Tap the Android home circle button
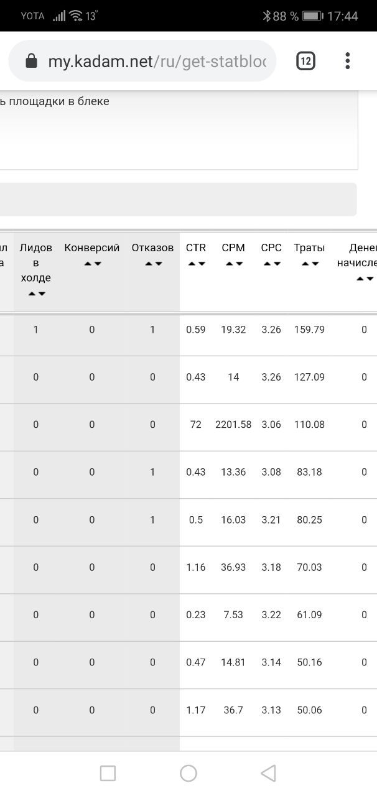This screenshot has width=377, height=796. click(x=188, y=773)
